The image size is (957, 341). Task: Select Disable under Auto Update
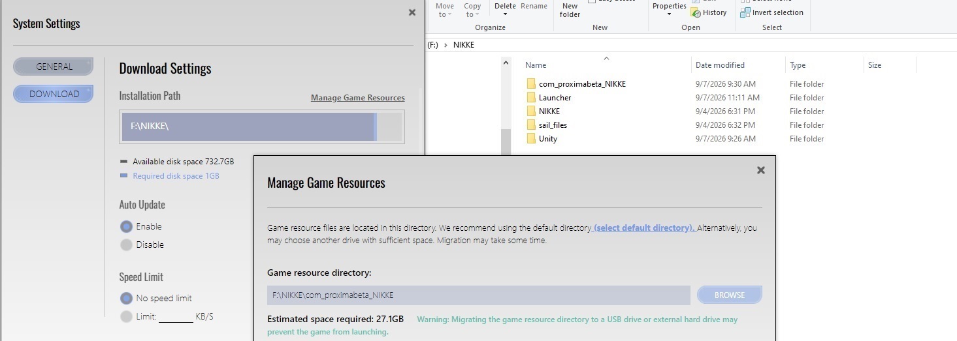tap(126, 245)
